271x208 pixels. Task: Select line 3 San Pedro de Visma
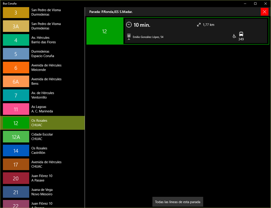(43, 12)
